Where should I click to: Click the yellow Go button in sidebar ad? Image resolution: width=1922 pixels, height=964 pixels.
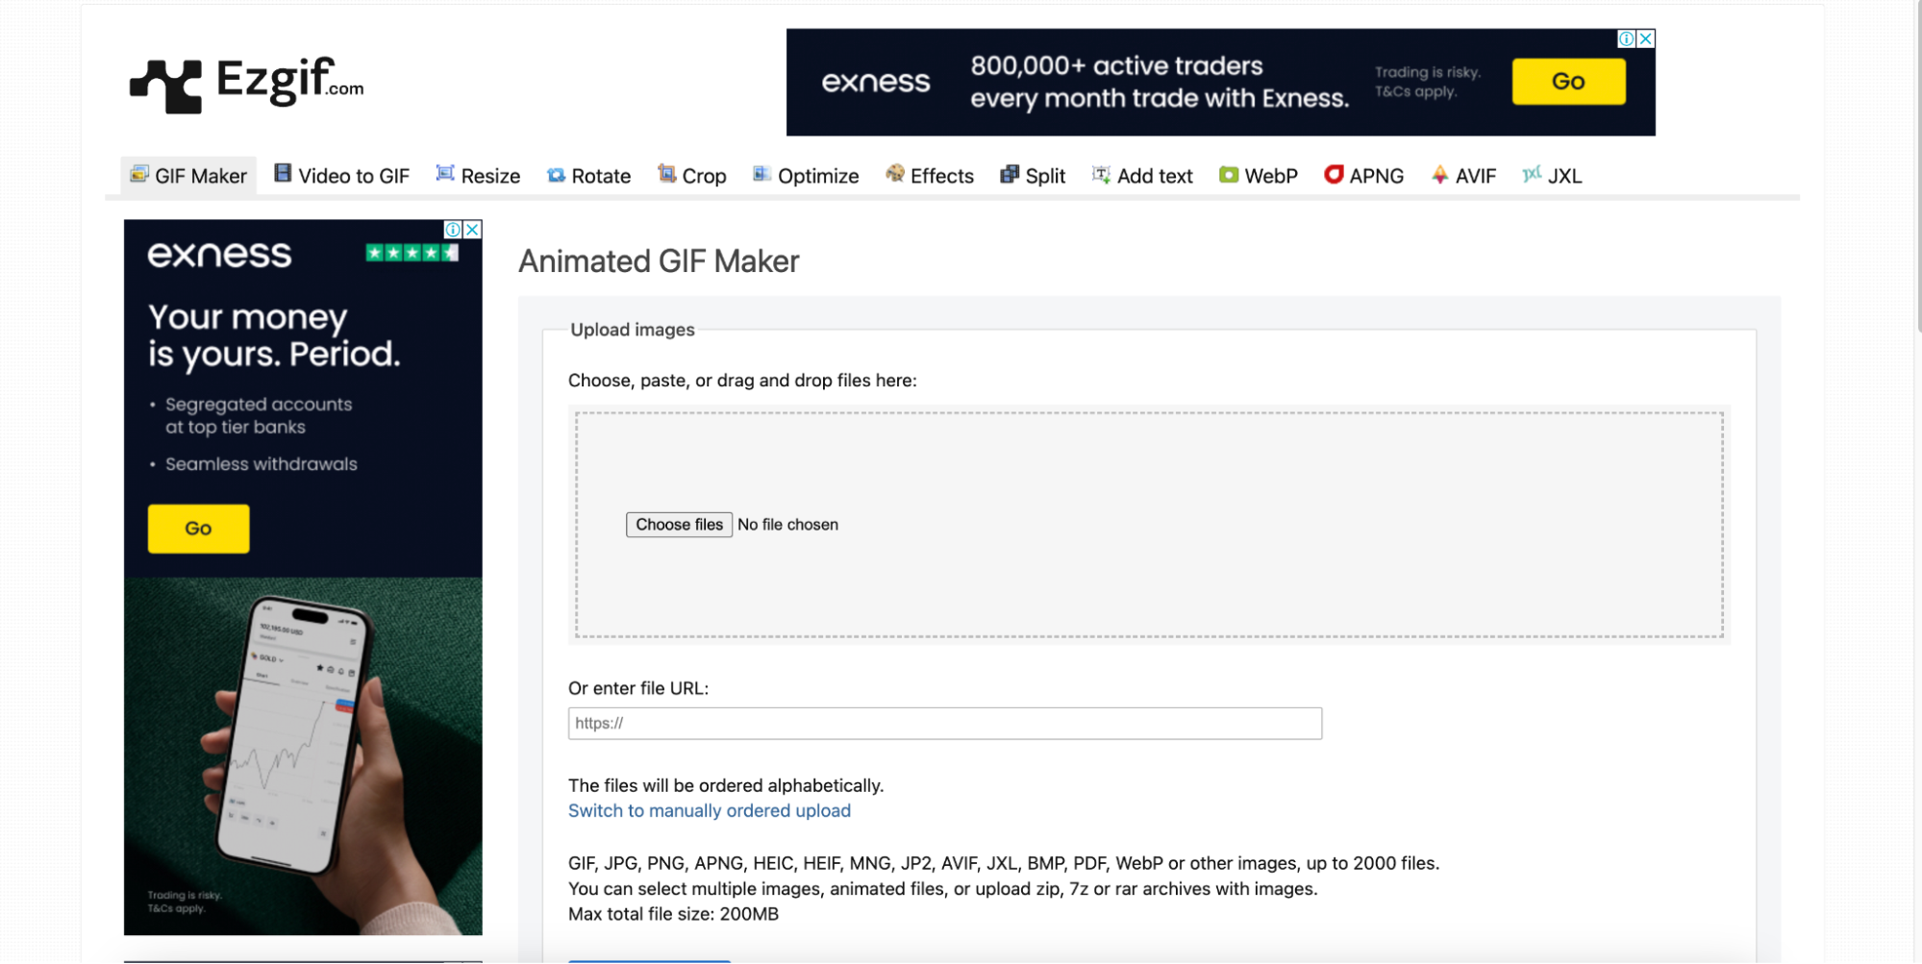pyautogui.click(x=198, y=529)
